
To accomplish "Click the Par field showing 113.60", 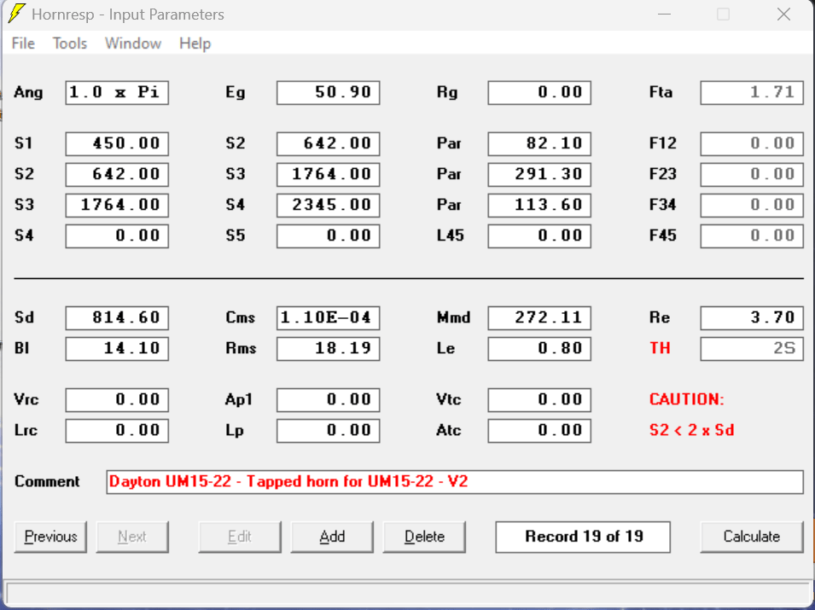I will (x=539, y=205).
